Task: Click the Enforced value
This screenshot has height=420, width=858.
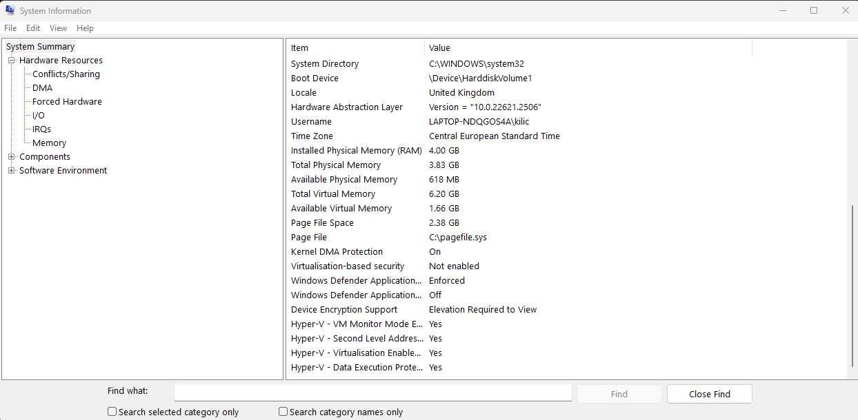Action: (447, 281)
